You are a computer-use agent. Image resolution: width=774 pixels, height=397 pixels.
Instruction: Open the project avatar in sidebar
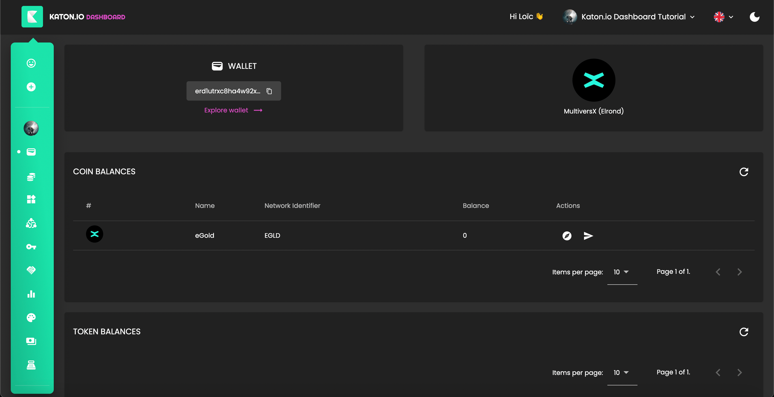(31, 128)
